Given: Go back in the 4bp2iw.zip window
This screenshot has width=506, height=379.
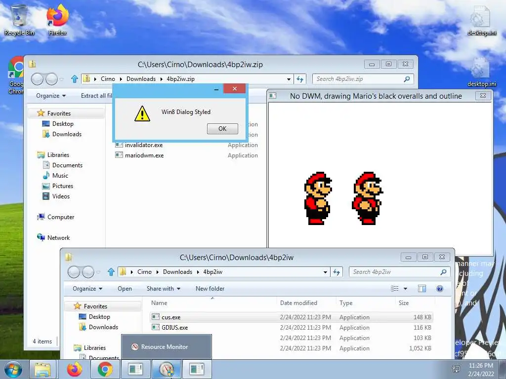Looking at the screenshot, I should click(38, 79).
